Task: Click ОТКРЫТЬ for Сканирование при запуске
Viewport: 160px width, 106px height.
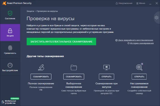Action: pos(106,76)
